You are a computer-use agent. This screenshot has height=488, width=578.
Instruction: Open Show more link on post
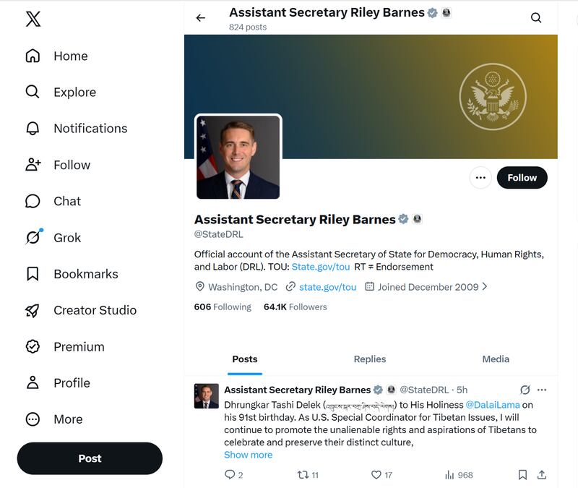[248, 455]
